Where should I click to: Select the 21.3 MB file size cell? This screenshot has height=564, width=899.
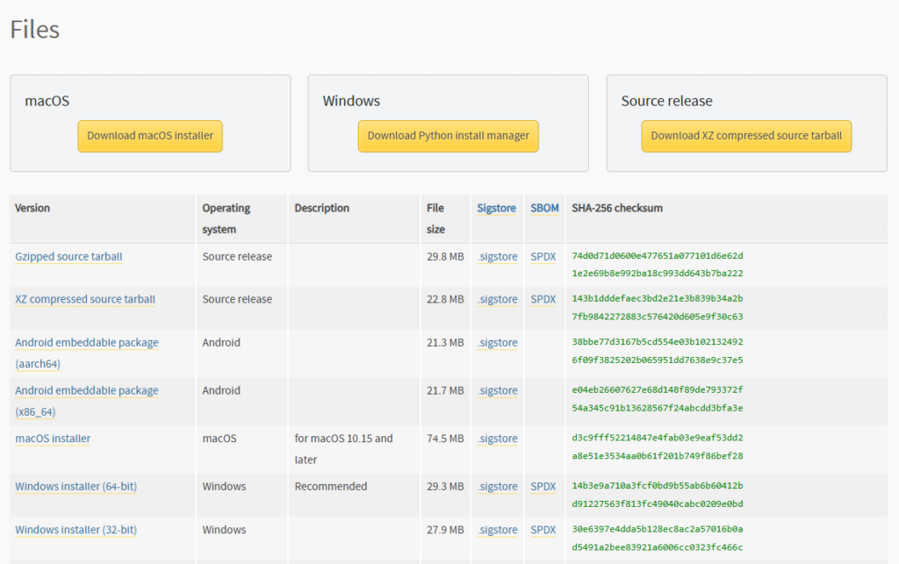[445, 342]
